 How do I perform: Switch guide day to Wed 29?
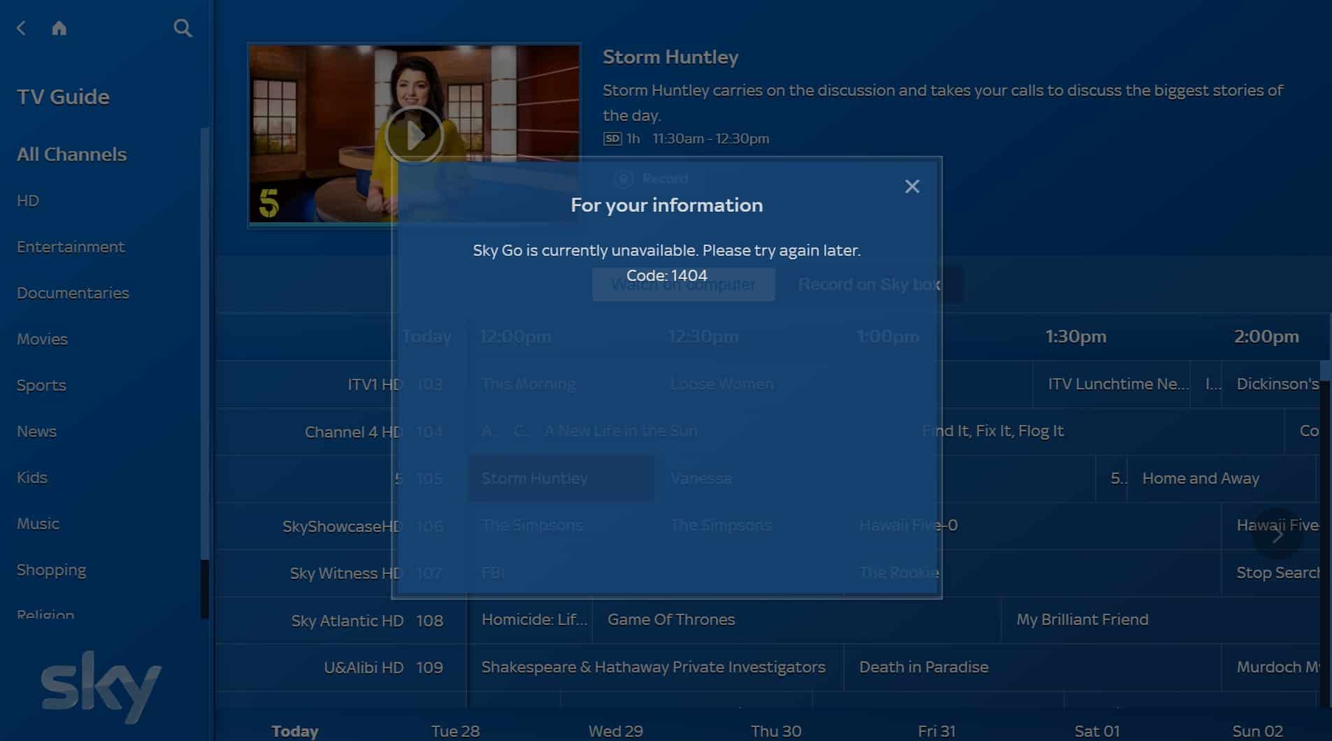(x=615, y=731)
